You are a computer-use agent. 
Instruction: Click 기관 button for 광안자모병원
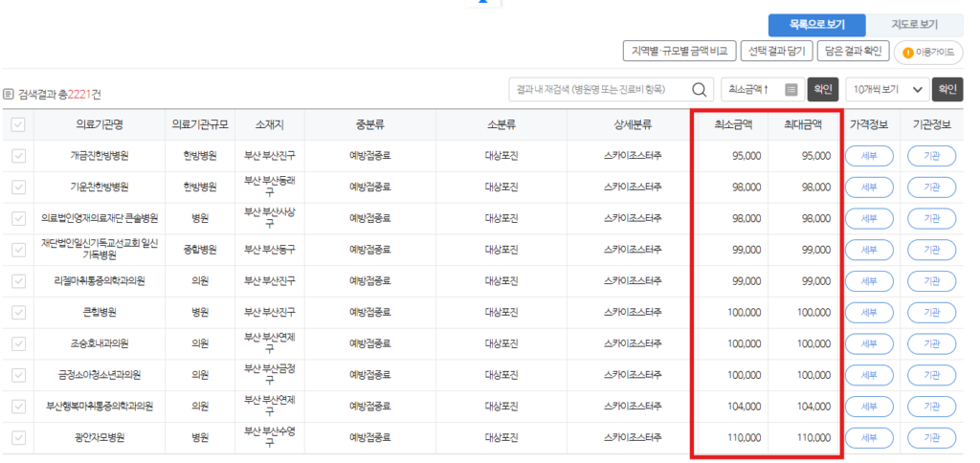click(x=931, y=437)
